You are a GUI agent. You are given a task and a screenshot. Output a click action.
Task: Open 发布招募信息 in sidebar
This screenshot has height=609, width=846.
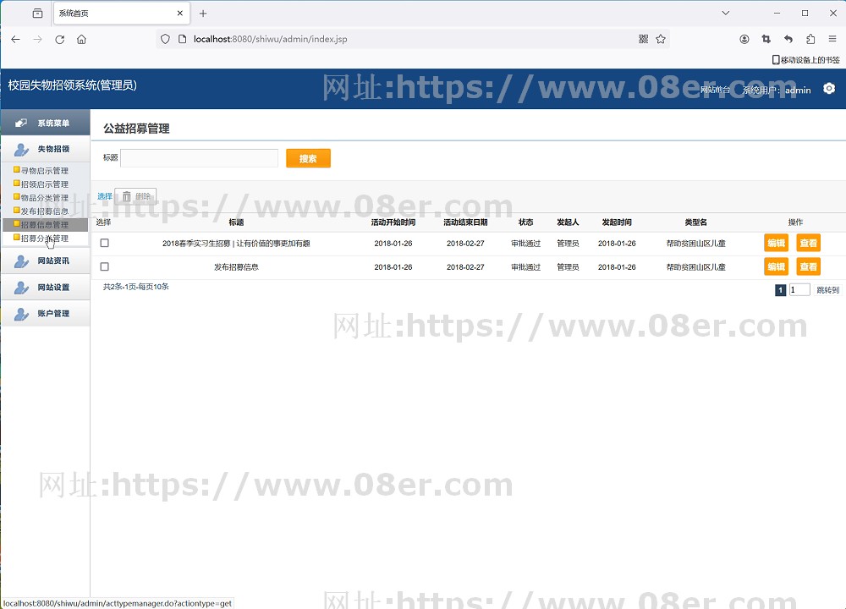(45, 211)
